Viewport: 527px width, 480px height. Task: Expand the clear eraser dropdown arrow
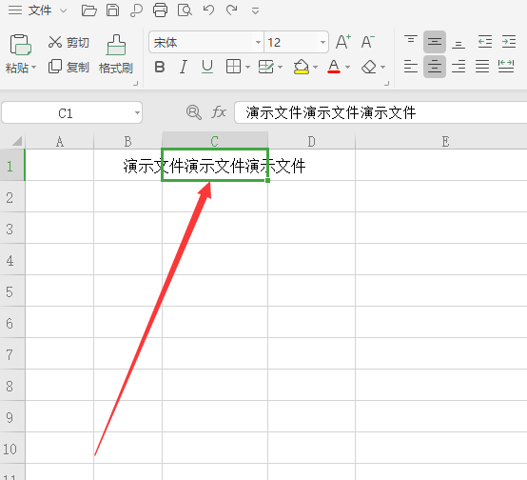pyautogui.click(x=382, y=68)
